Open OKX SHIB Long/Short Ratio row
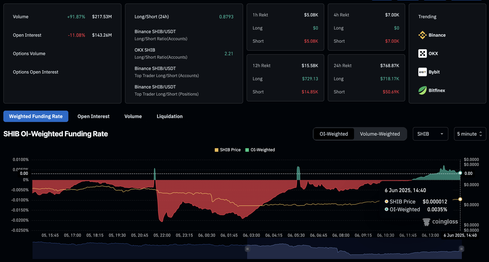Screen dimensions: 489x262 tap(161, 53)
